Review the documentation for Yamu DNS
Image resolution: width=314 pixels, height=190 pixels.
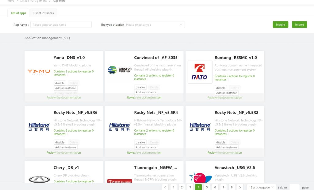click(x=64, y=98)
